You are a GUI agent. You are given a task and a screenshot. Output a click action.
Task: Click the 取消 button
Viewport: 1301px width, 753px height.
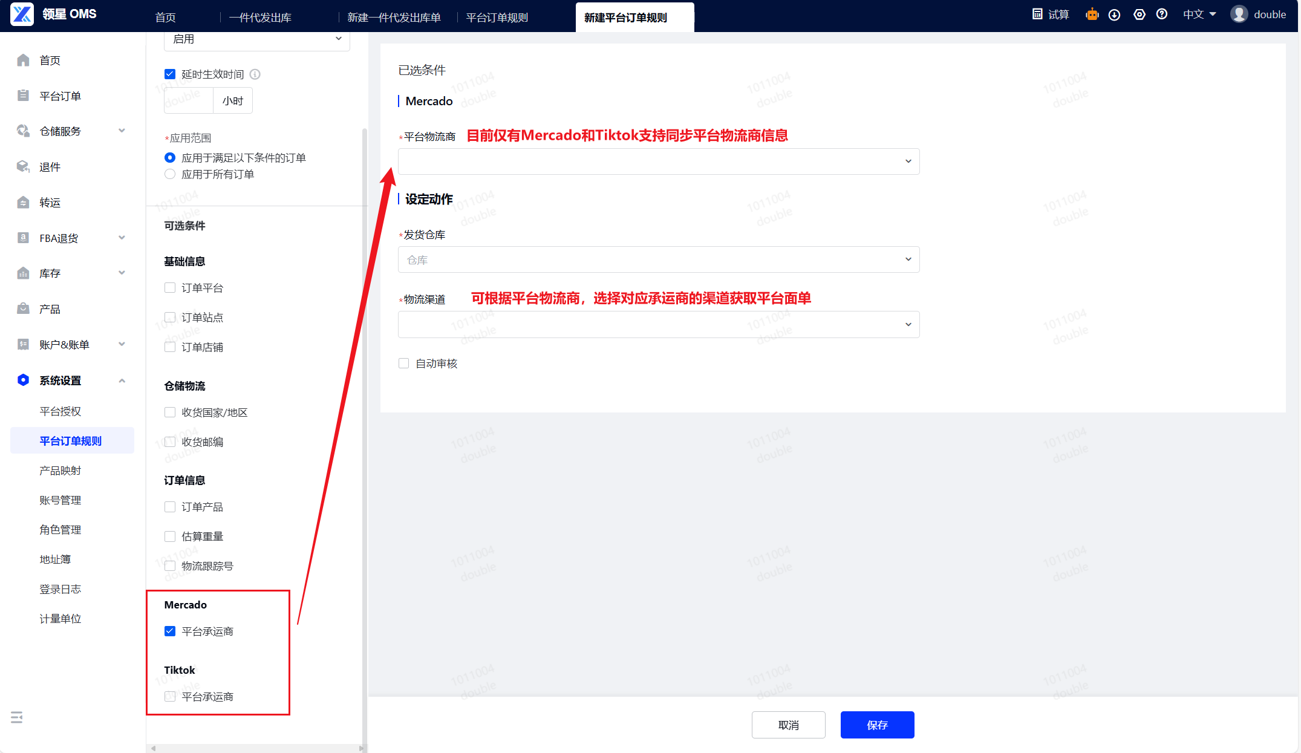point(788,725)
